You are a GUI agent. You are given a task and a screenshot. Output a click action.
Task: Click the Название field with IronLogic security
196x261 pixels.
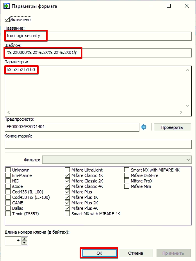98,36
